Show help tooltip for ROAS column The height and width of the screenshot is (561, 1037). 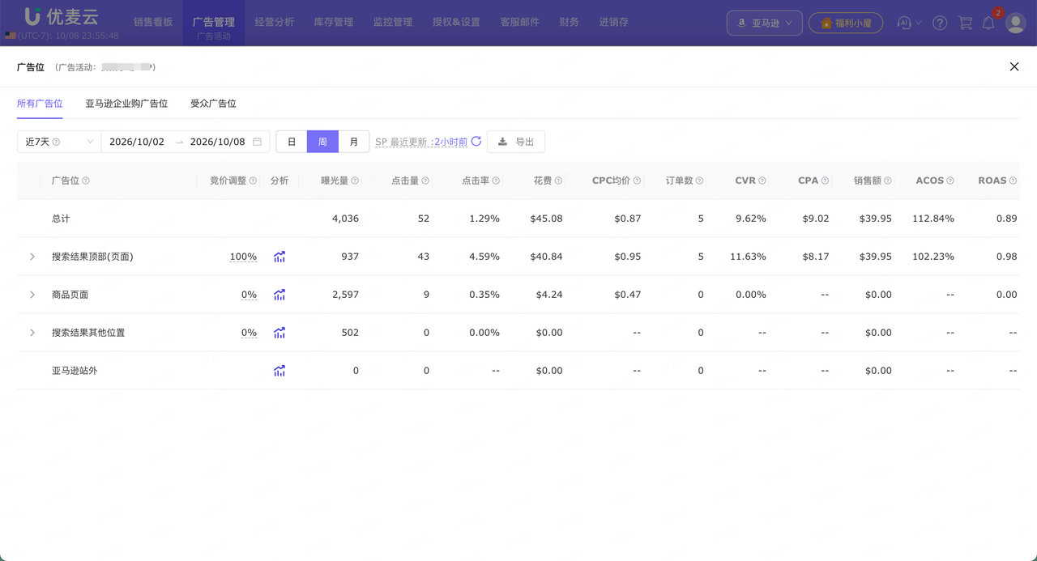[x=1013, y=181]
